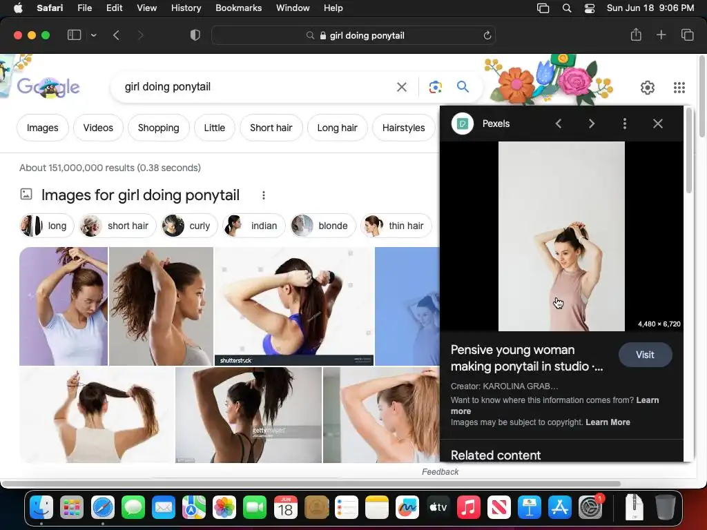Viewport: 707px width, 530px height.
Task: Open the privacy shield report
Action: [195, 35]
